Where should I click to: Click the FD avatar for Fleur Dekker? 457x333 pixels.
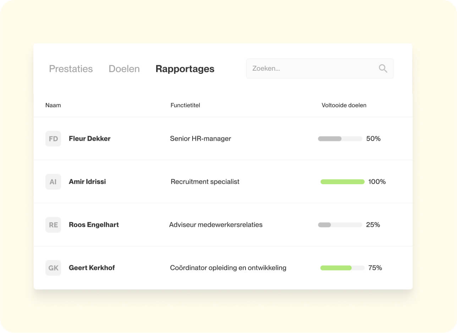(53, 138)
